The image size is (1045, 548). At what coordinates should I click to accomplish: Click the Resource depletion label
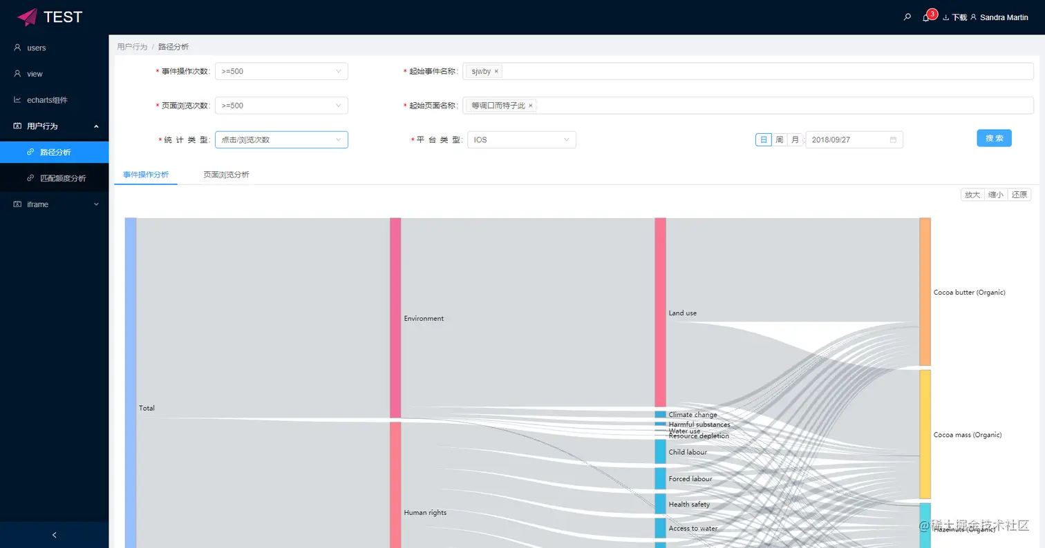pyautogui.click(x=699, y=436)
